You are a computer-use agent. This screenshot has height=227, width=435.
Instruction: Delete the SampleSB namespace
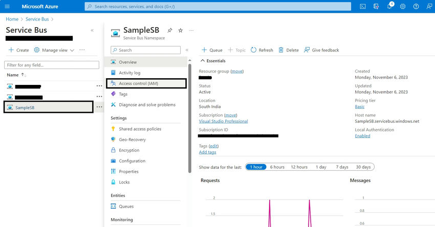(289, 50)
